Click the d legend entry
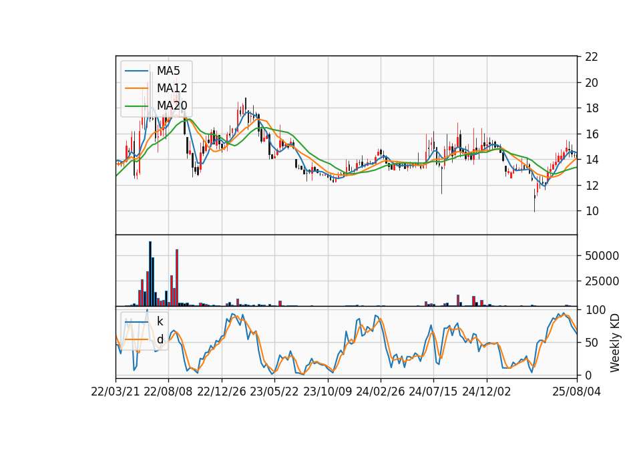Image resolution: width=641 pixels, height=461 pixels. 160,339
